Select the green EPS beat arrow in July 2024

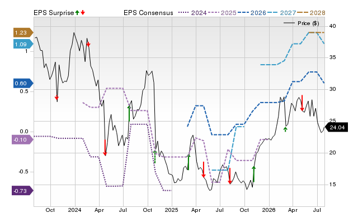(x=129, y=113)
